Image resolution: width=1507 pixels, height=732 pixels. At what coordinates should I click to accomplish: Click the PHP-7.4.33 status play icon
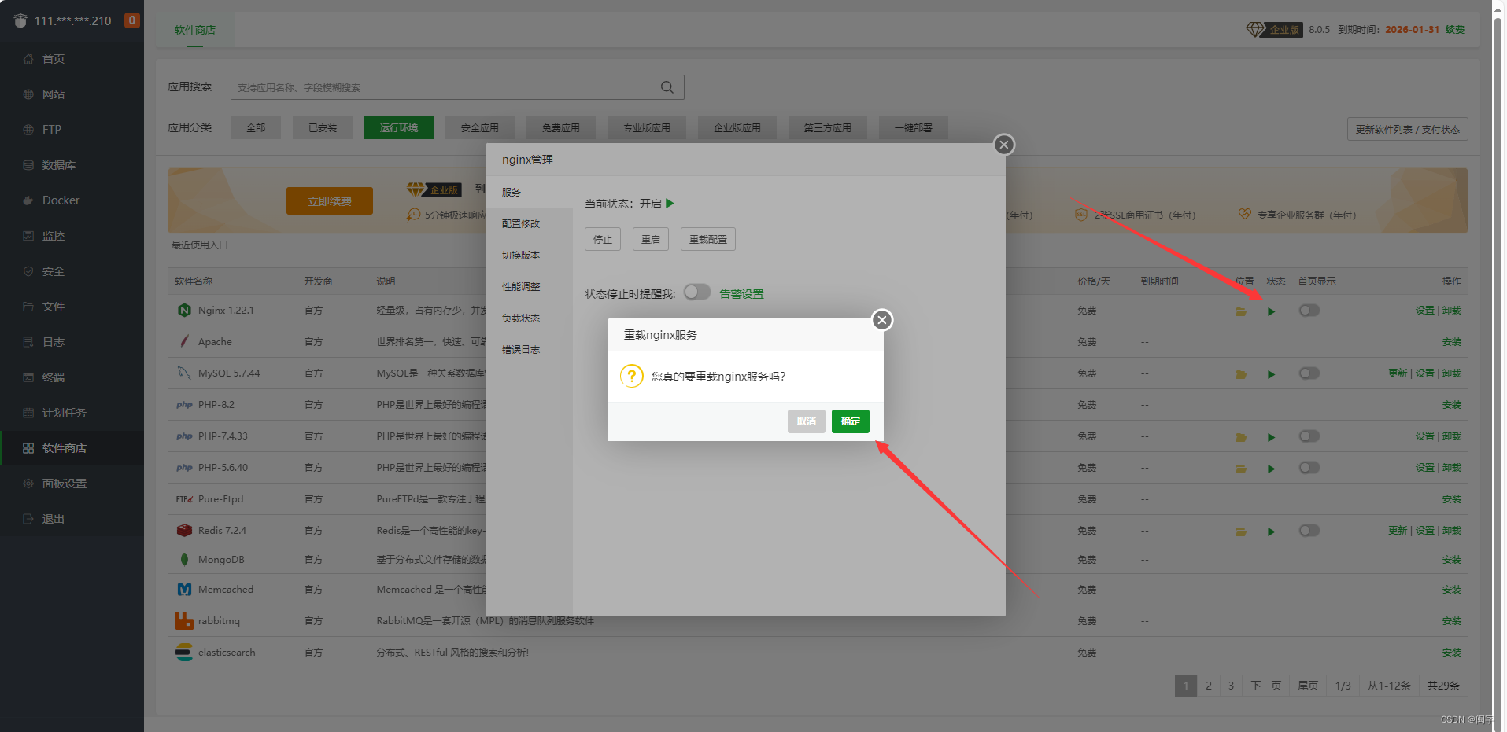(x=1271, y=437)
